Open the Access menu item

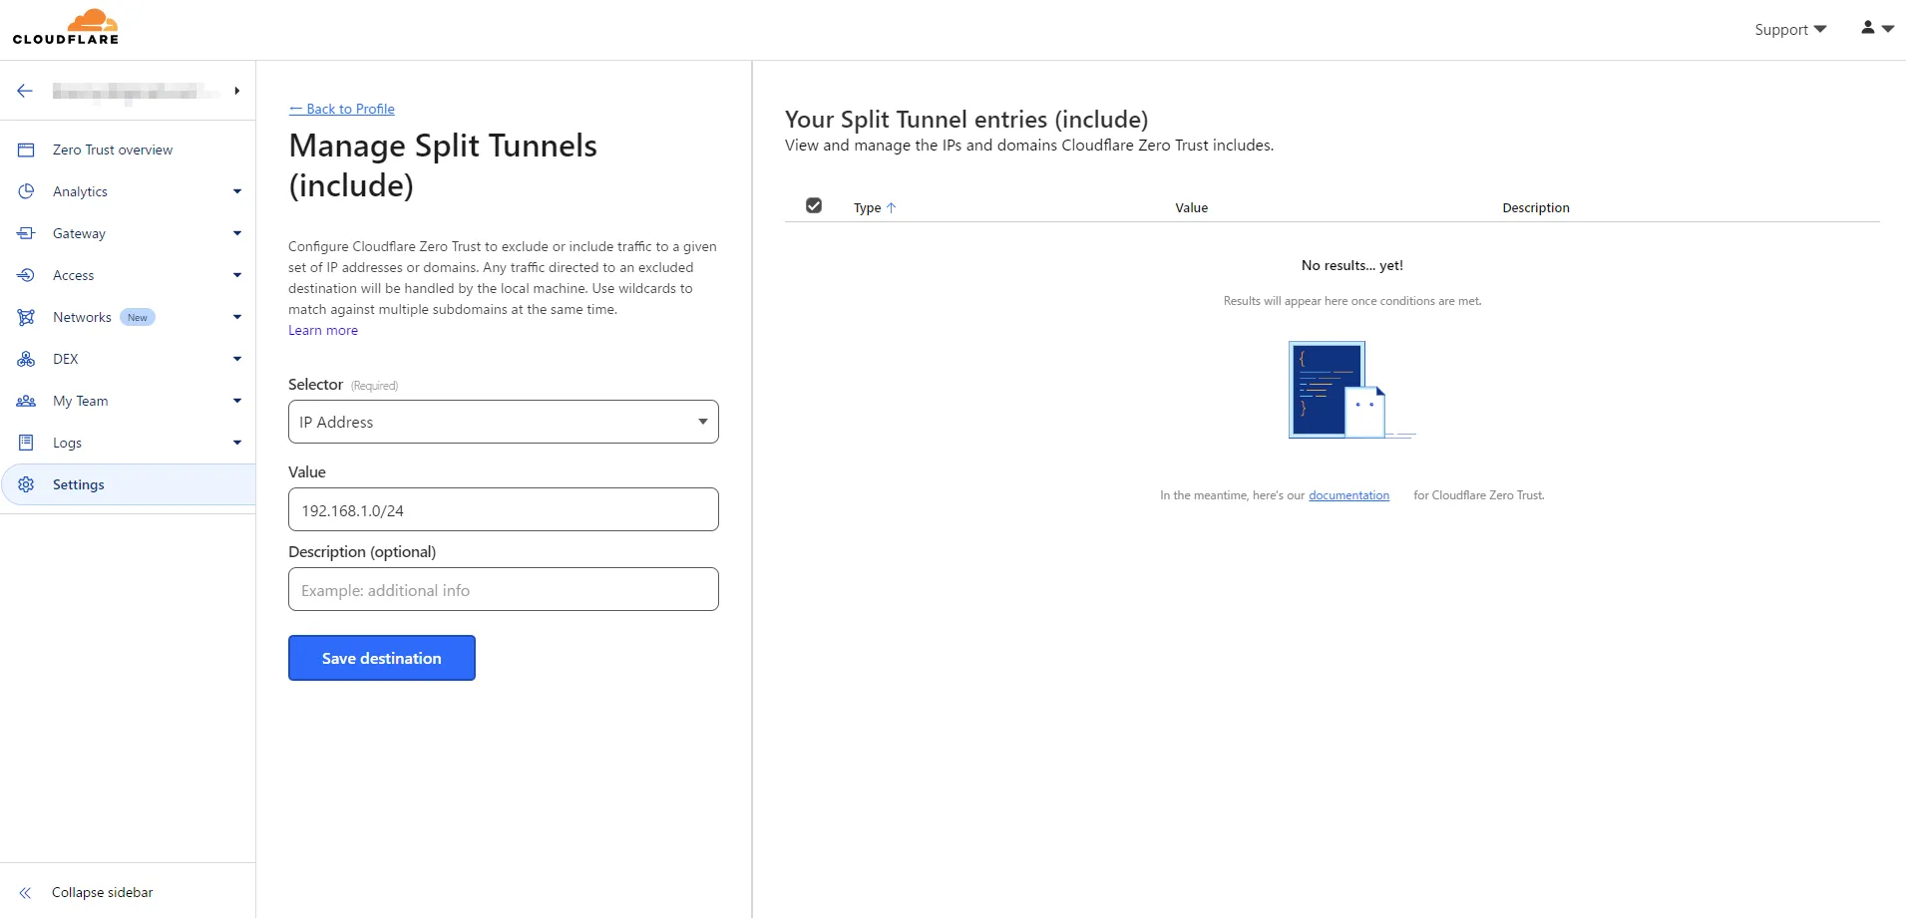74,275
